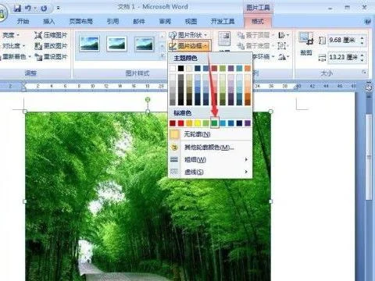375x281 pixels.
Task: Choose the second picture style thumbnail
Action: click(117, 44)
